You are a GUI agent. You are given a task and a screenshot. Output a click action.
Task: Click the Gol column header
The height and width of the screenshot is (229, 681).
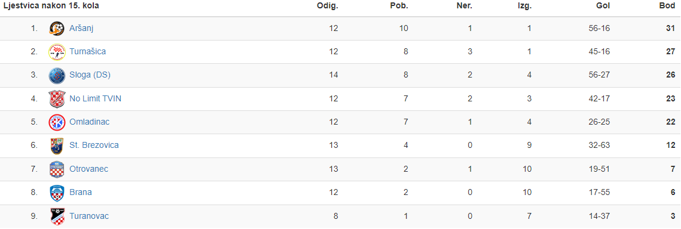[x=603, y=6]
